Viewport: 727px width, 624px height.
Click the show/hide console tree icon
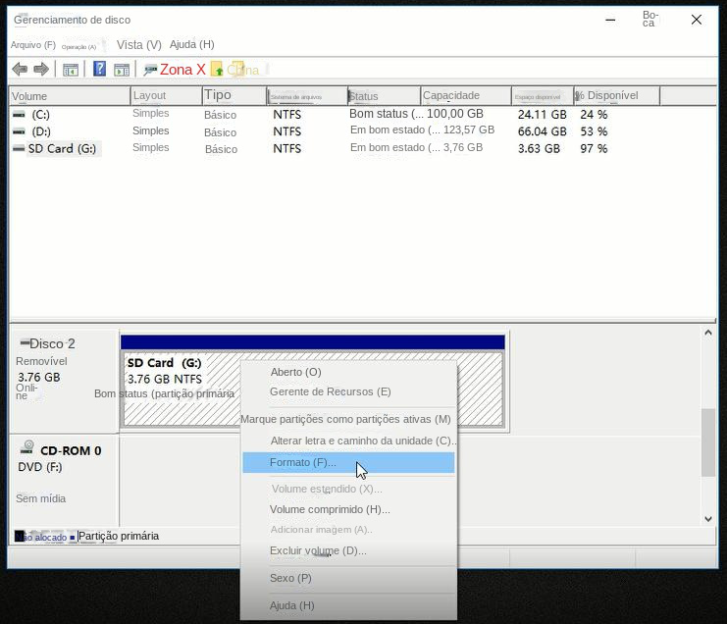(71, 70)
